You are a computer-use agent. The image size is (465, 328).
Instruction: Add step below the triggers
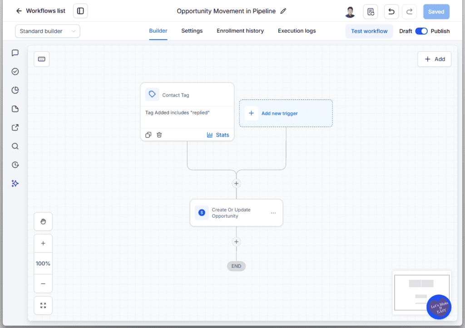point(236,183)
